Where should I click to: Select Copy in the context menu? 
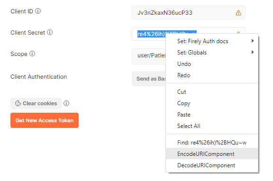tap(212, 103)
